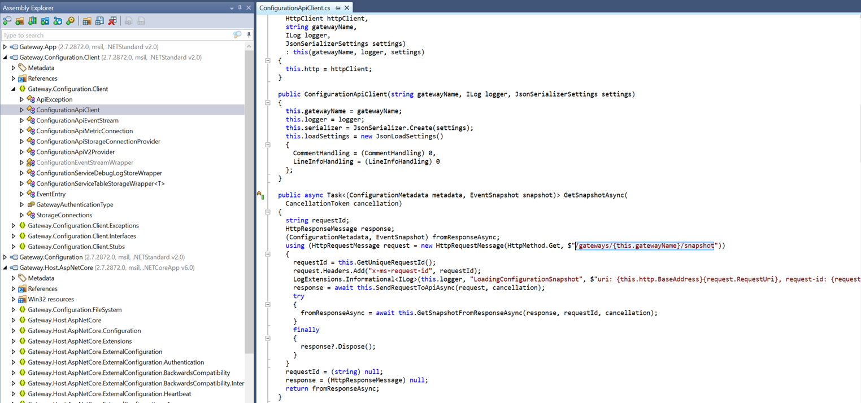The height and width of the screenshot is (403, 861).
Task: Click the magnifier icon in the search box
Action: tap(237, 35)
